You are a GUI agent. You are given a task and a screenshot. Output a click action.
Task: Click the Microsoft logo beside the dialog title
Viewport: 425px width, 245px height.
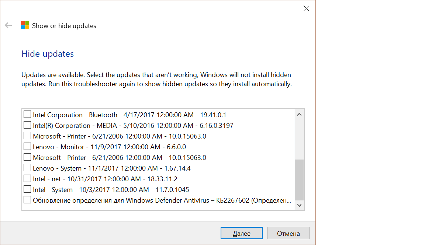click(25, 25)
